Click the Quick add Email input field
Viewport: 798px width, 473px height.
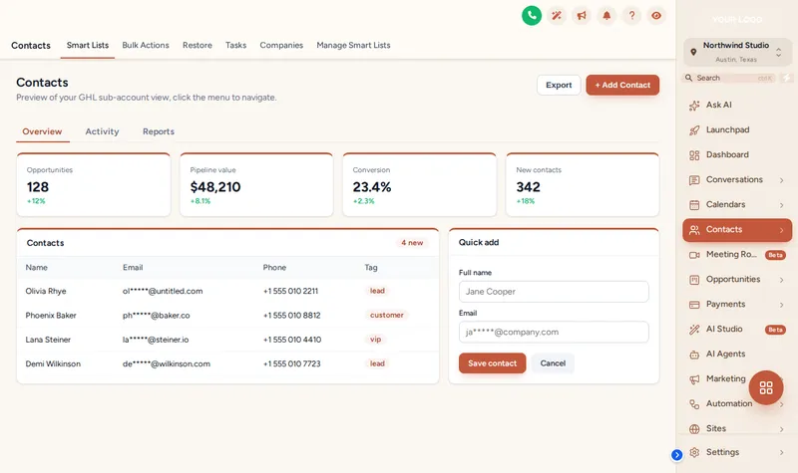click(554, 332)
